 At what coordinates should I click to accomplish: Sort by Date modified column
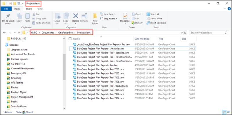pos(142,39)
